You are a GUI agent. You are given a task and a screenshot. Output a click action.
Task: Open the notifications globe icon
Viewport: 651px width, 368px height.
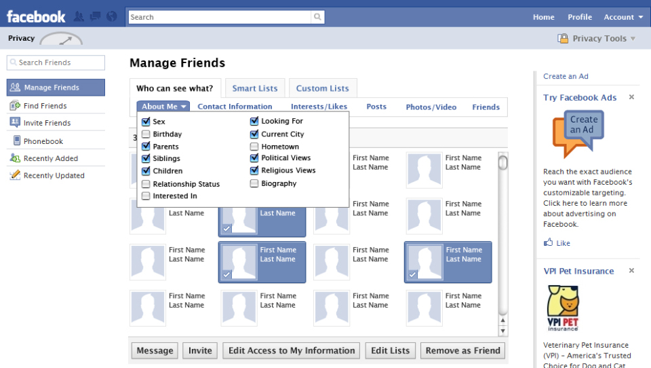pos(111,17)
